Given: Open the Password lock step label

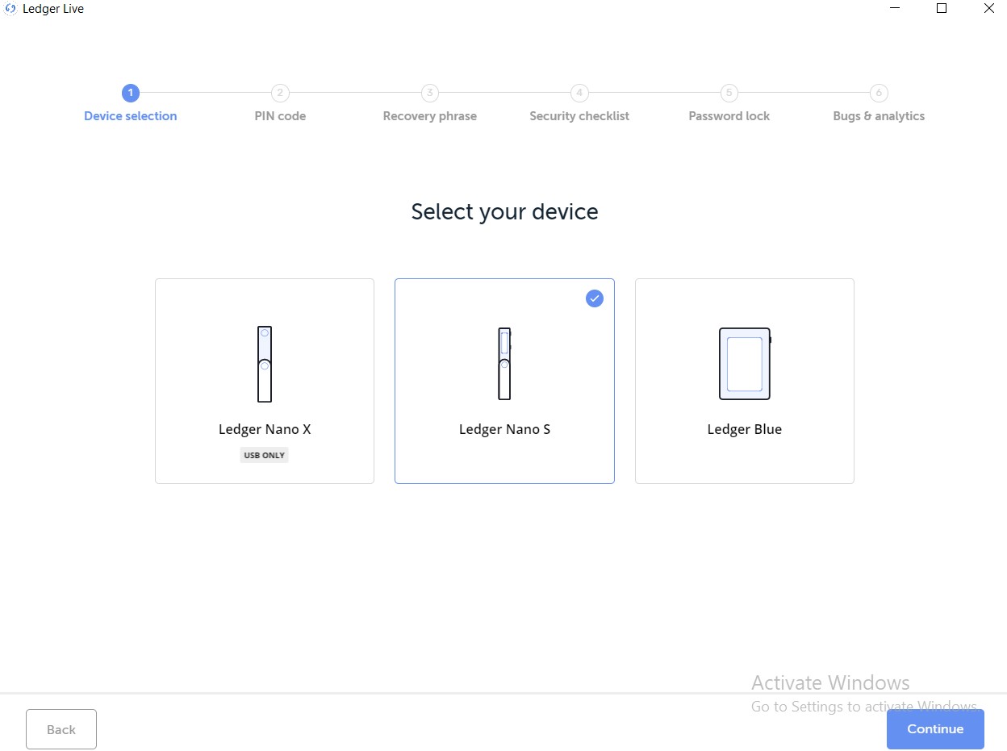Looking at the screenshot, I should pyautogui.click(x=729, y=116).
